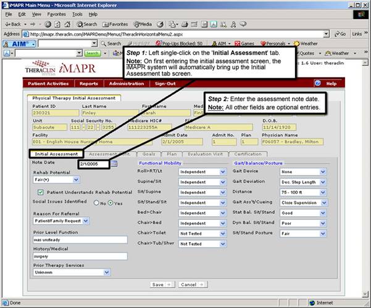Click the Messenger speech bubble icon
This screenshot has width=371, height=308.
(243, 24)
